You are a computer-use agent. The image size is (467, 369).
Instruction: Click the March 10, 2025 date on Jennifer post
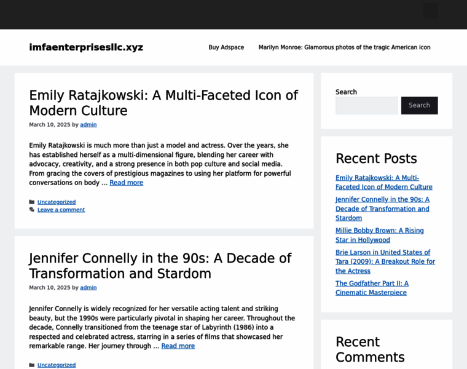coord(50,288)
